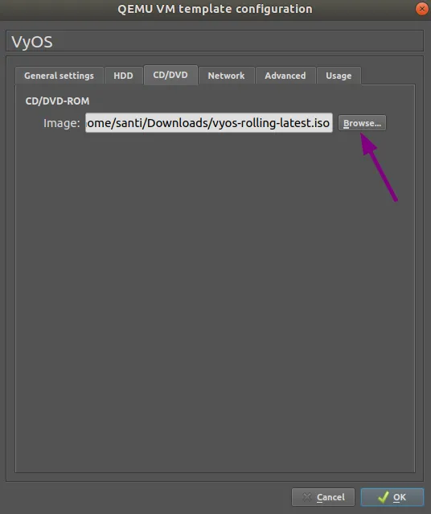Click the purple arrow annotation
This screenshot has width=431, height=514.
click(x=379, y=167)
